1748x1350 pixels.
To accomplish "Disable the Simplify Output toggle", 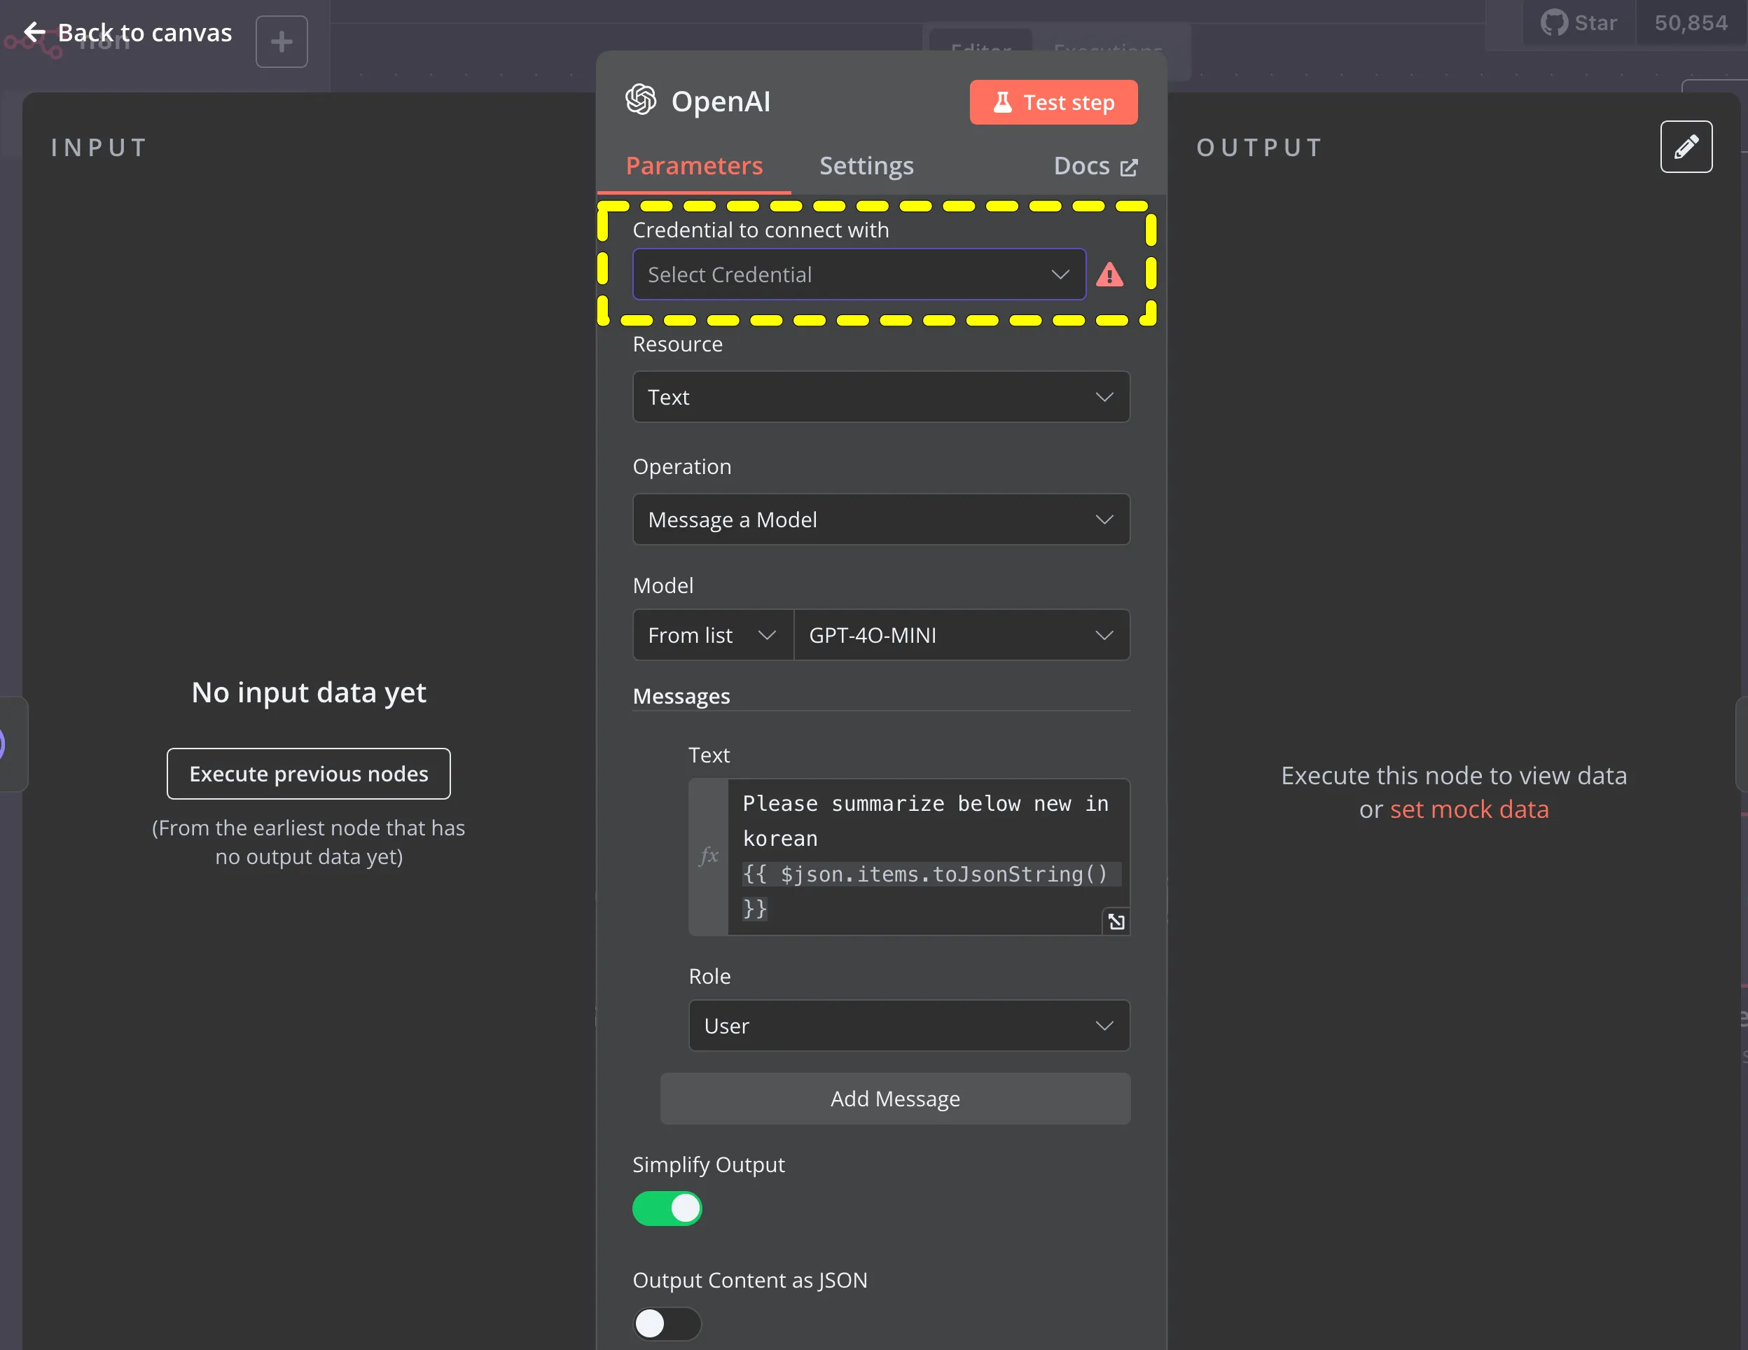I will (x=667, y=1209).
